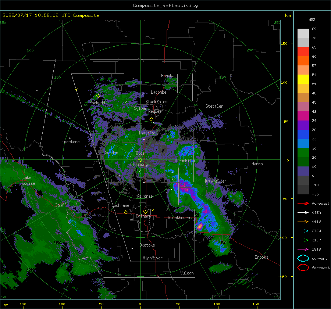Click the ThreeHills label
Screen dimensions: 331x309
tap(185, 161)
